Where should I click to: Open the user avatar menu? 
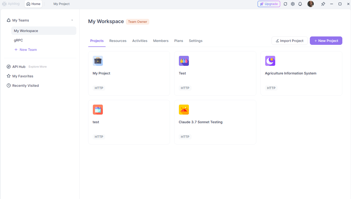tap(311, 4)
